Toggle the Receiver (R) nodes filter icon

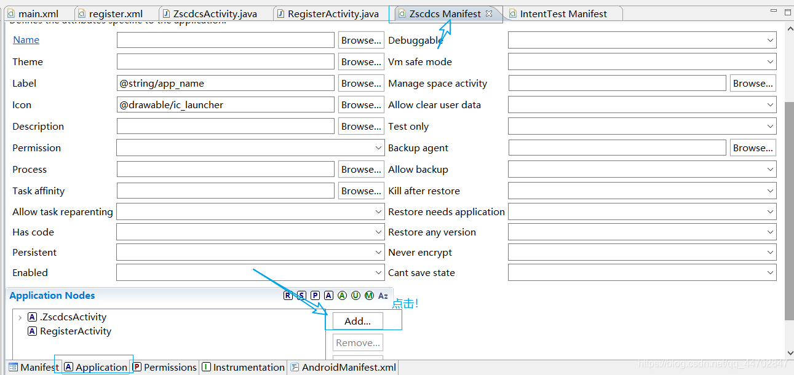(288, 296)
